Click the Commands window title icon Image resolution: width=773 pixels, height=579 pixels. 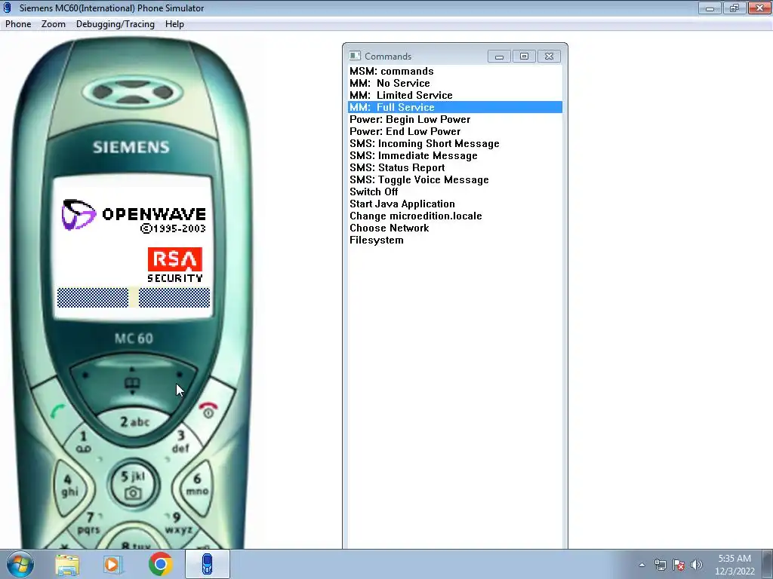pos(355,56)
